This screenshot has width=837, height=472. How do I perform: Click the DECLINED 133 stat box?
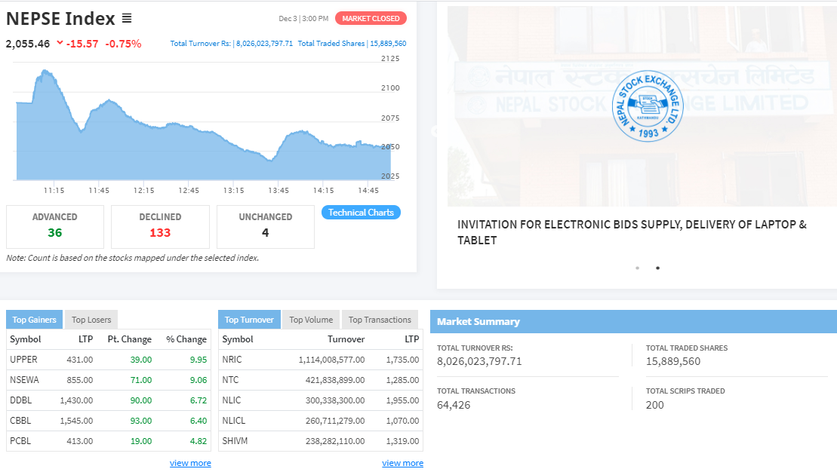[160, 227]
